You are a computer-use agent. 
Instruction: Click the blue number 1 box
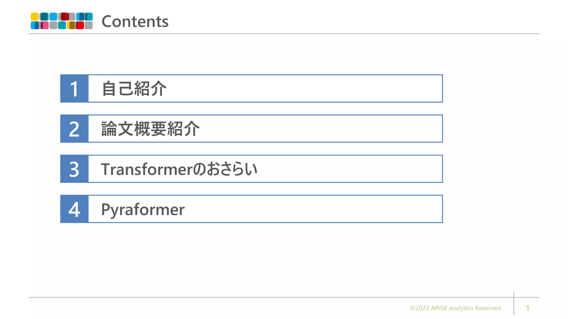point(74,89)
